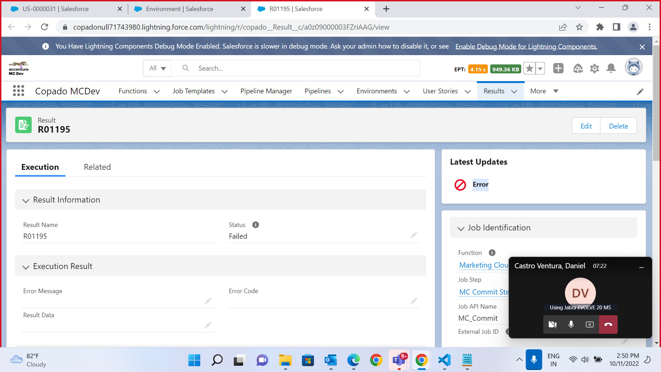
Task: Open the notifications bell icon
Action: pos(611,68)
